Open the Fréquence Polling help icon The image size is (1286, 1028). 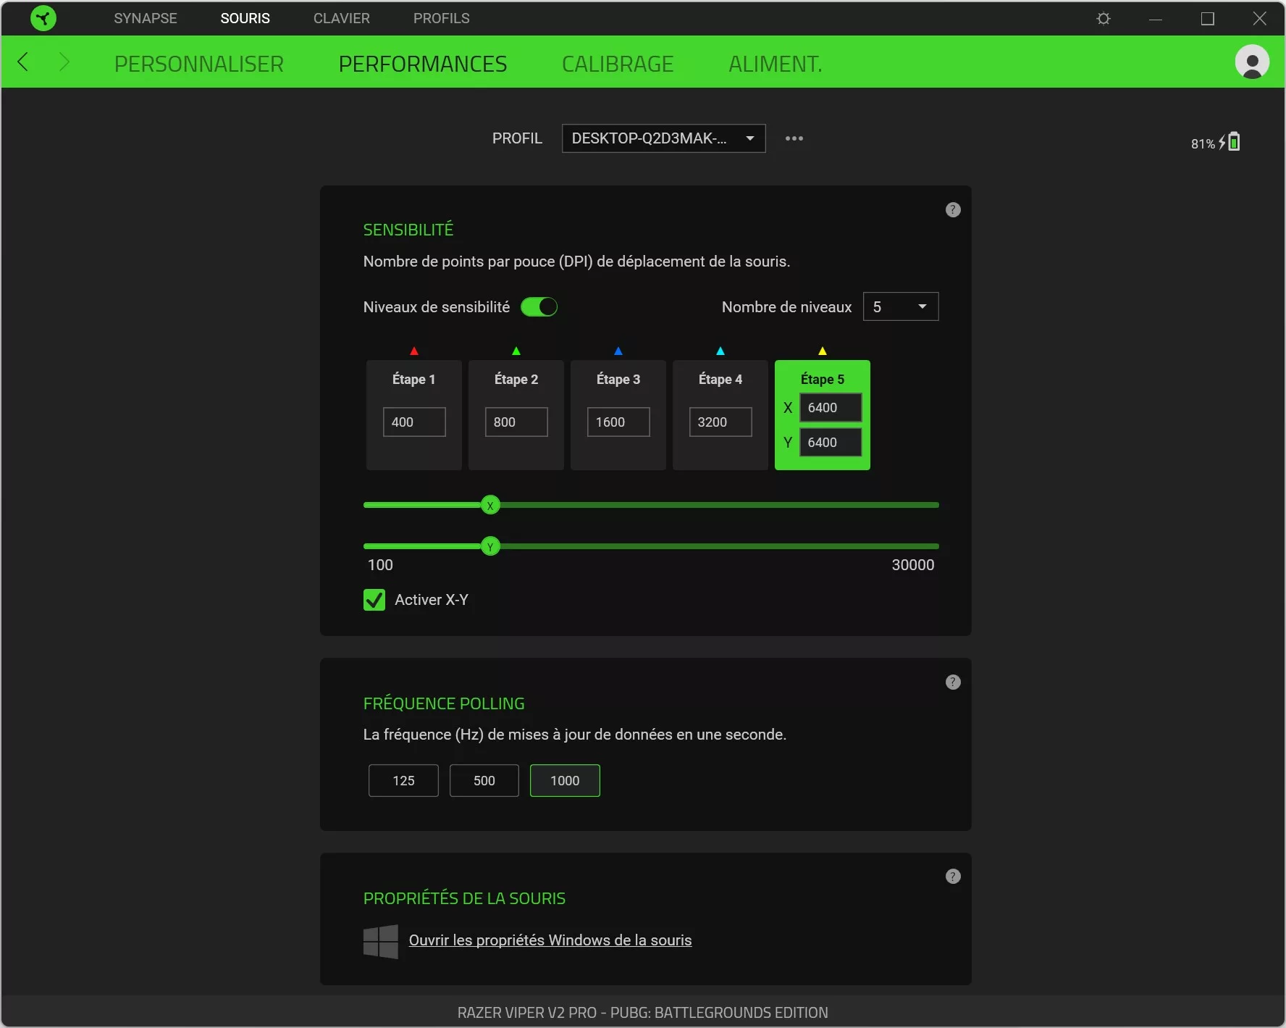[x=953, y=682]
